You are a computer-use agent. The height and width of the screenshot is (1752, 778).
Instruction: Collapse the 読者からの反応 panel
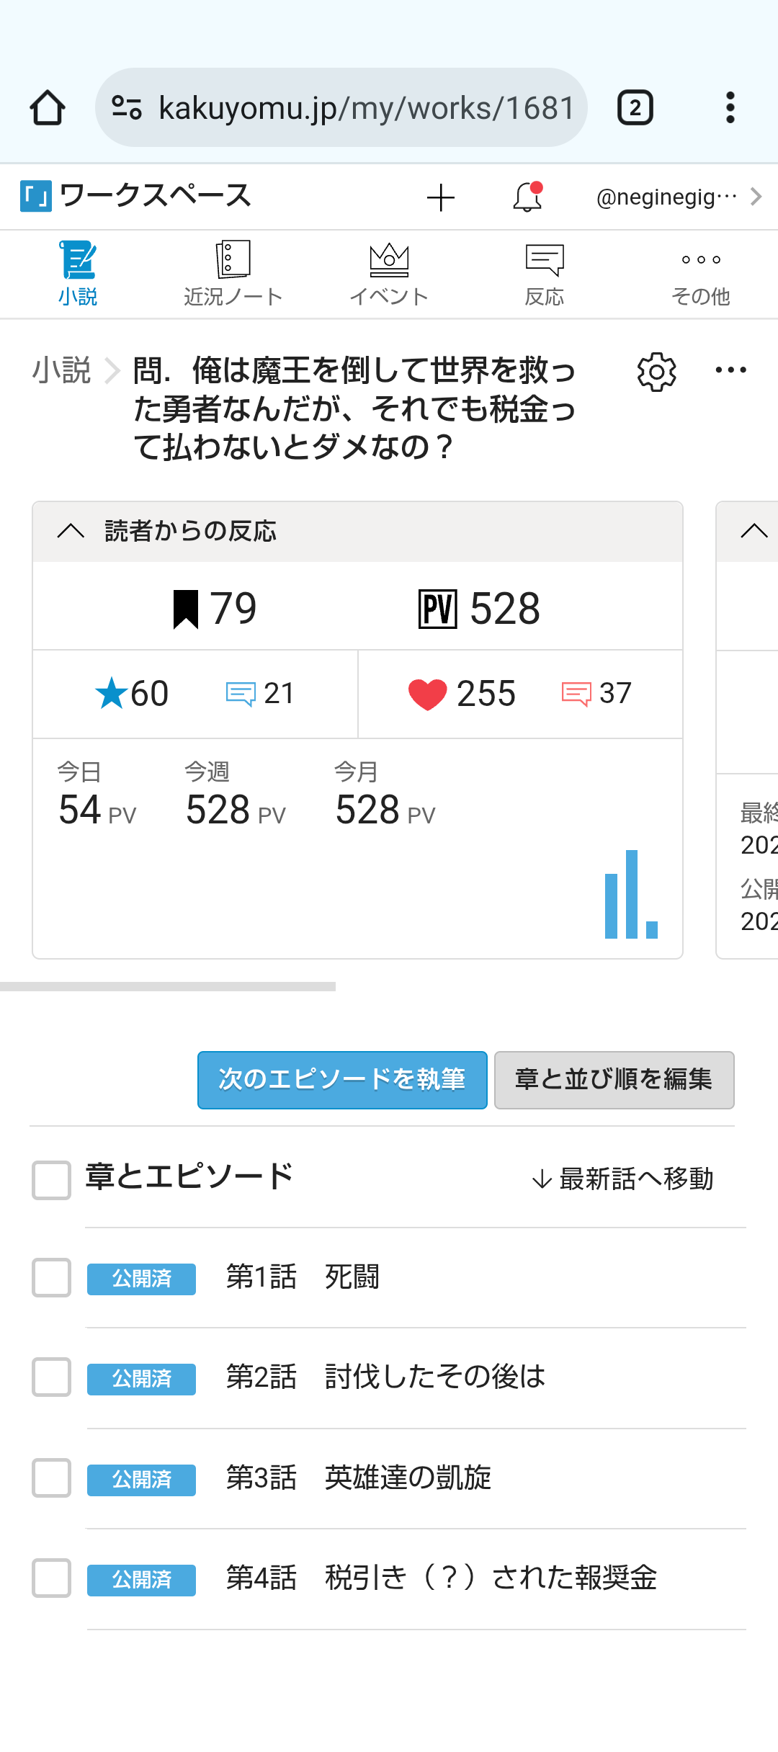point(71,532)
